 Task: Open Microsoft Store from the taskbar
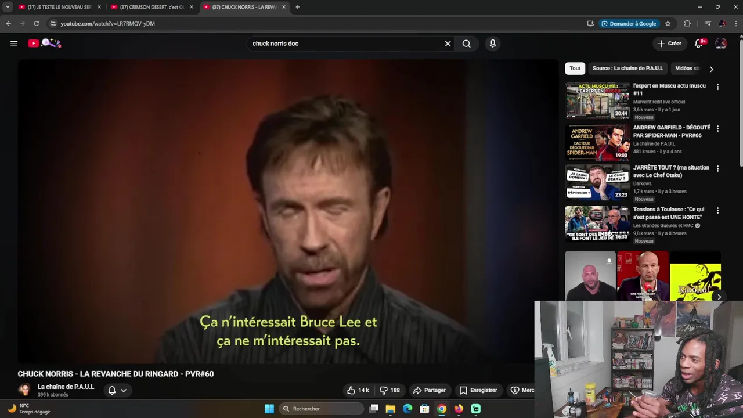(x=424, y=409)
